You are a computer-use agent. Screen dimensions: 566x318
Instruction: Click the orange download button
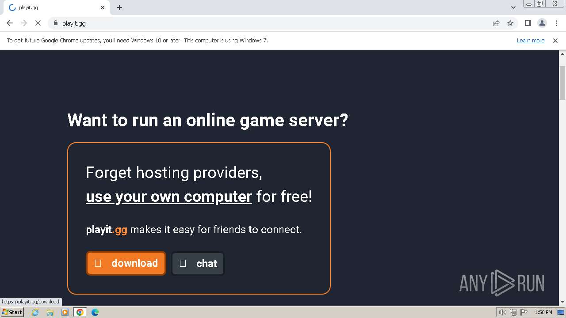coord(126,263)
